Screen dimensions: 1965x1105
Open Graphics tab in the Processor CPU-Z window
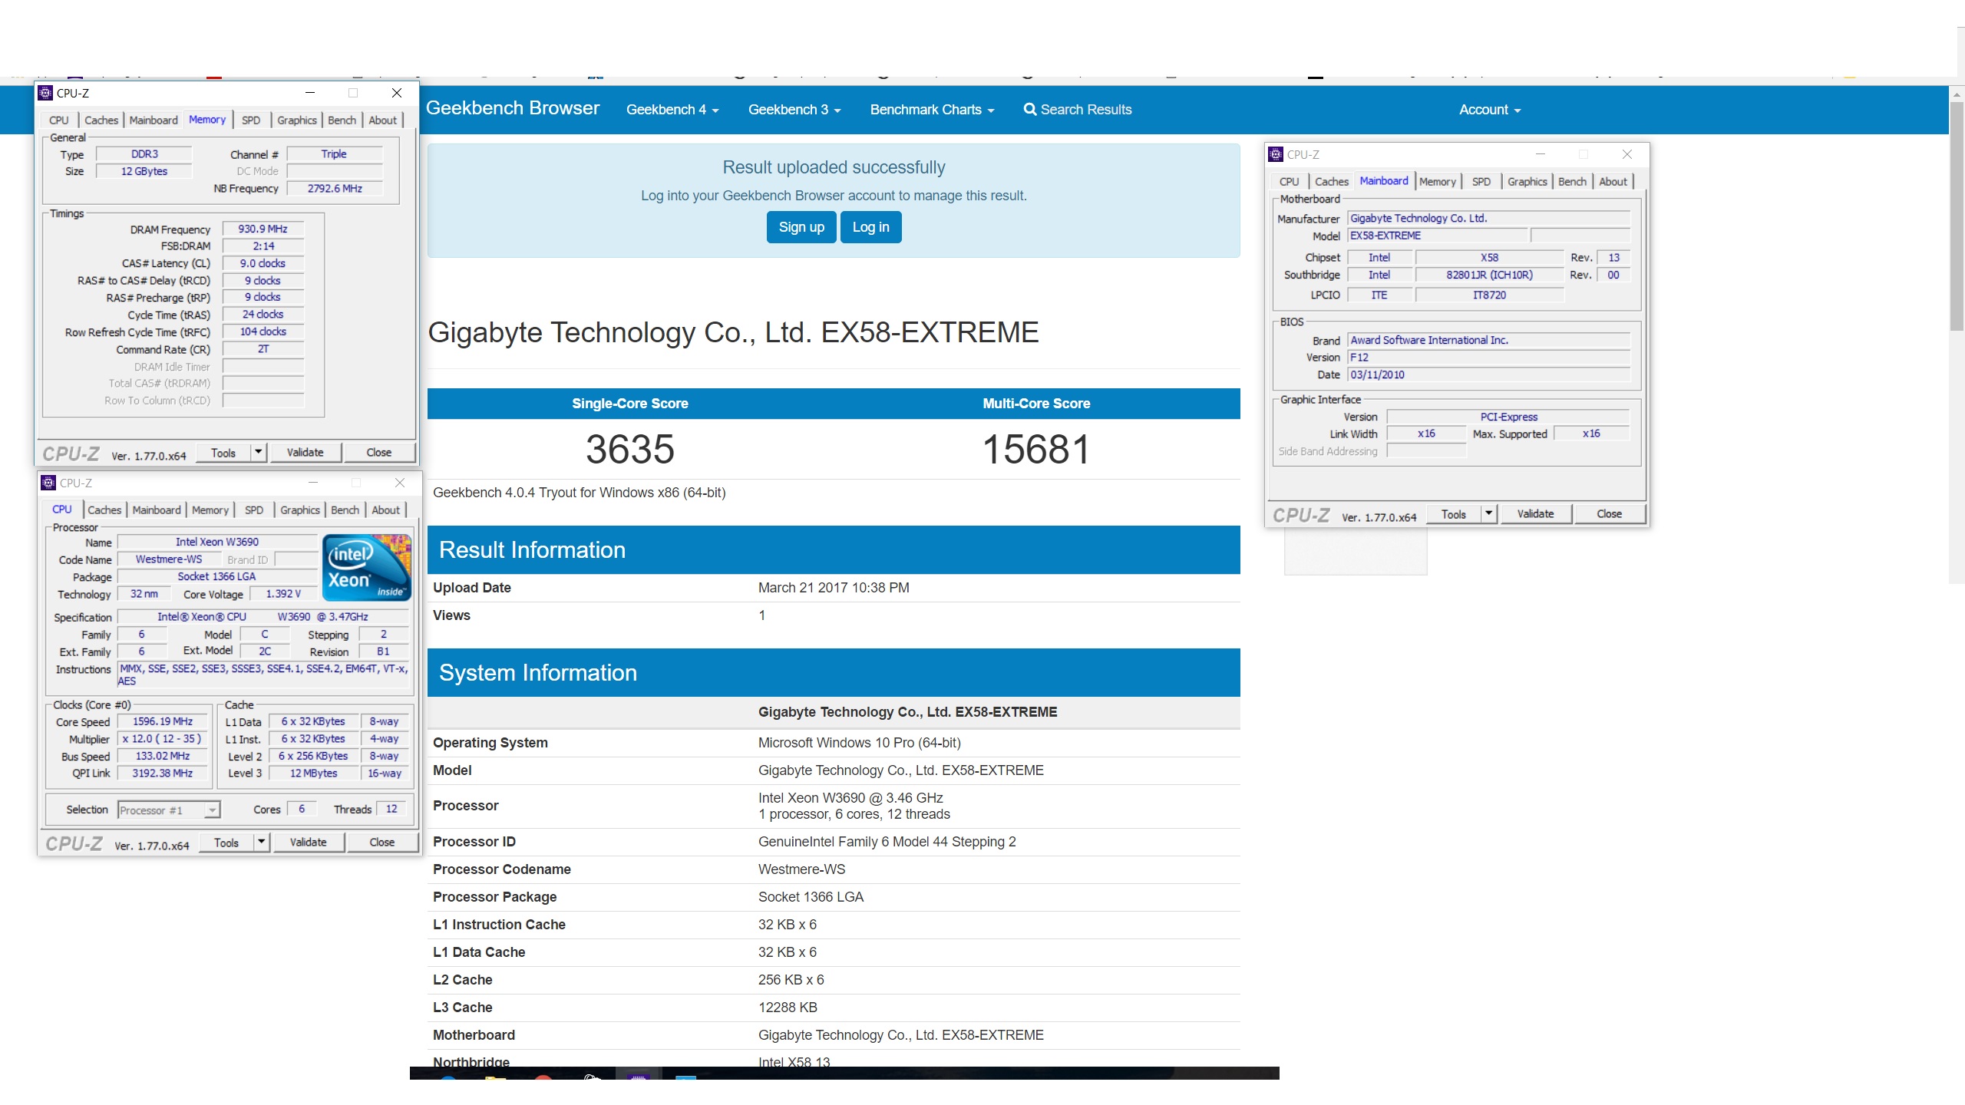[299, 510]
